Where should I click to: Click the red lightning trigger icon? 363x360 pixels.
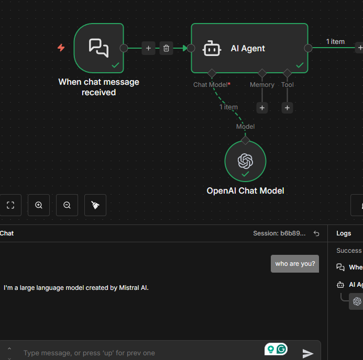point(61,48)
